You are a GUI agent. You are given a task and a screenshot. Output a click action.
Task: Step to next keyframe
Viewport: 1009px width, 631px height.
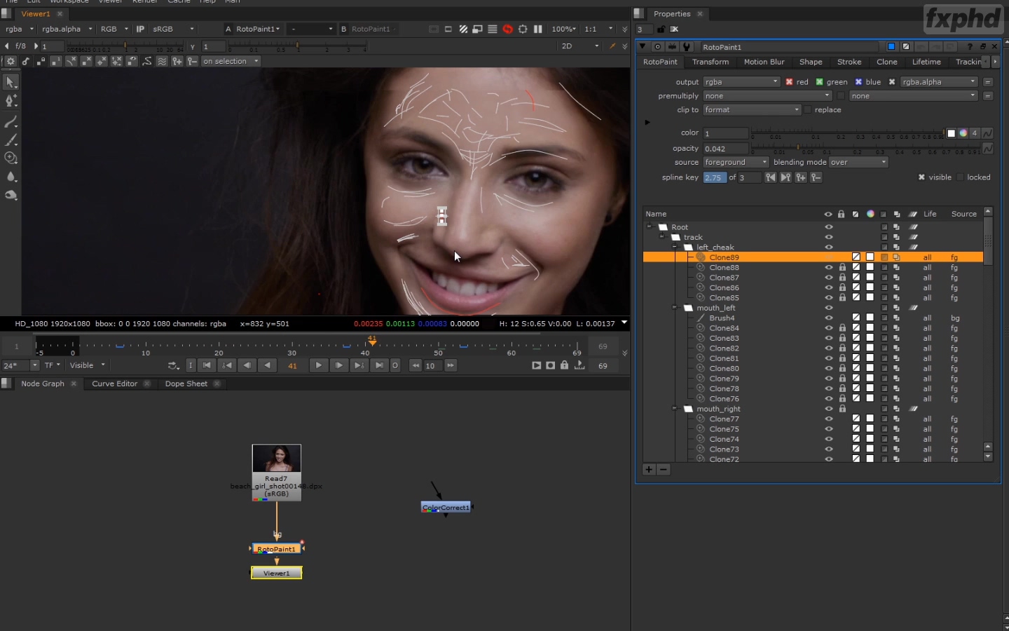tap(359, 365)
